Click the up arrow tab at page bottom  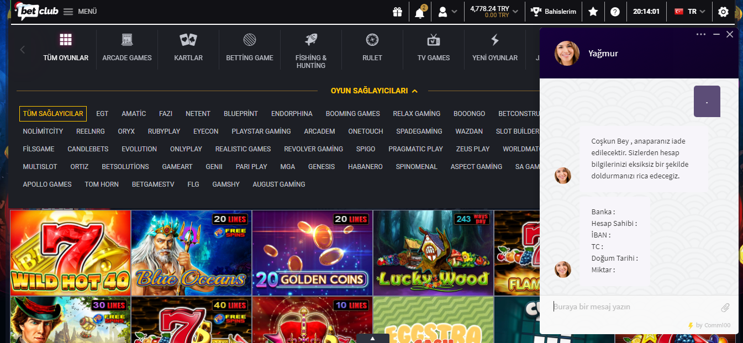point(372,338)
